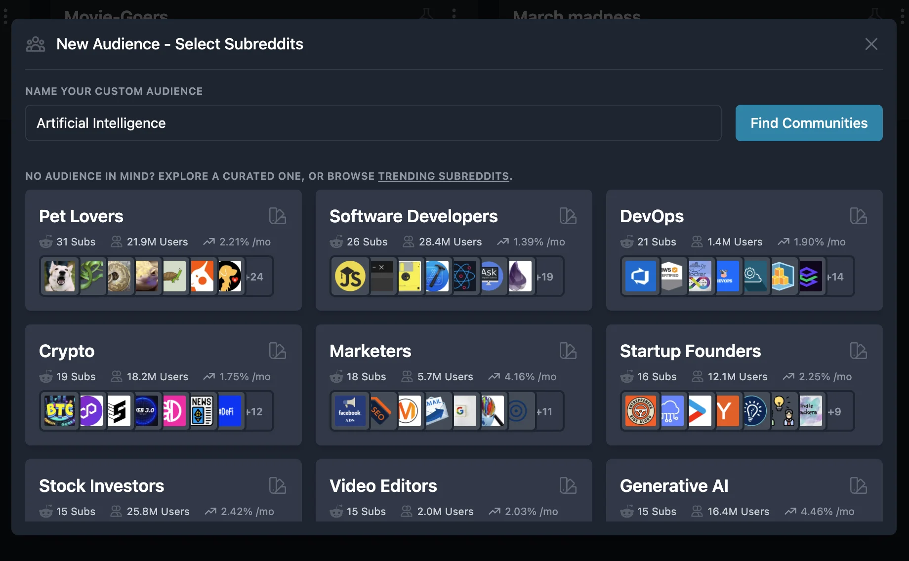Click the audience people icon in dialog header
The width and height of the screenshot is (909, 561).
(x=36, y=44)
